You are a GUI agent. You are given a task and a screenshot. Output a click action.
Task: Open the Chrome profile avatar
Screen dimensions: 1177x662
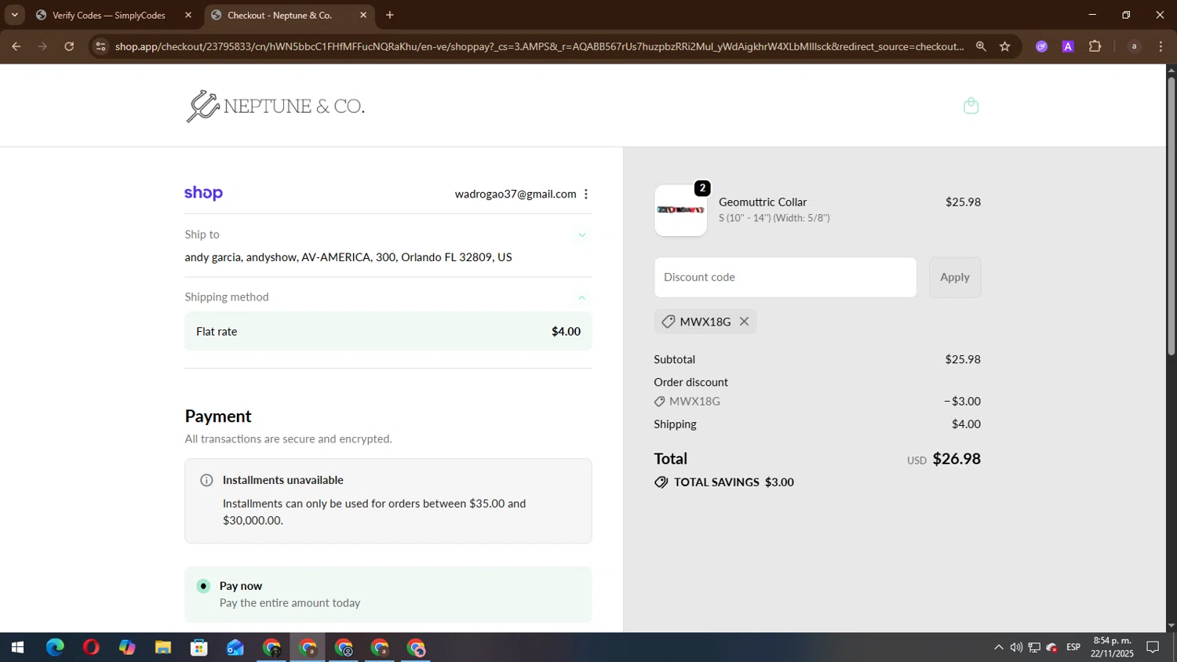click(1133, 46)
